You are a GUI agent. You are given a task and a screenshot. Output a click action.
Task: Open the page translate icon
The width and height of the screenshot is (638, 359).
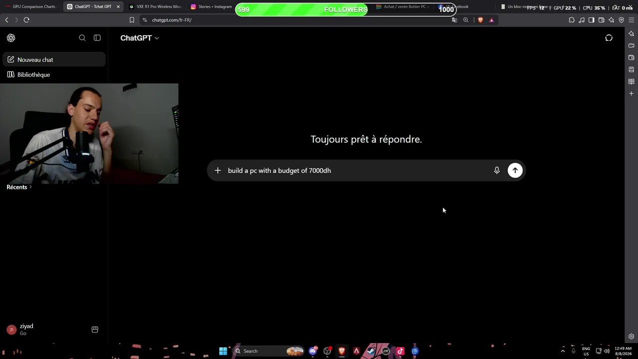click(x=454, y=20)
